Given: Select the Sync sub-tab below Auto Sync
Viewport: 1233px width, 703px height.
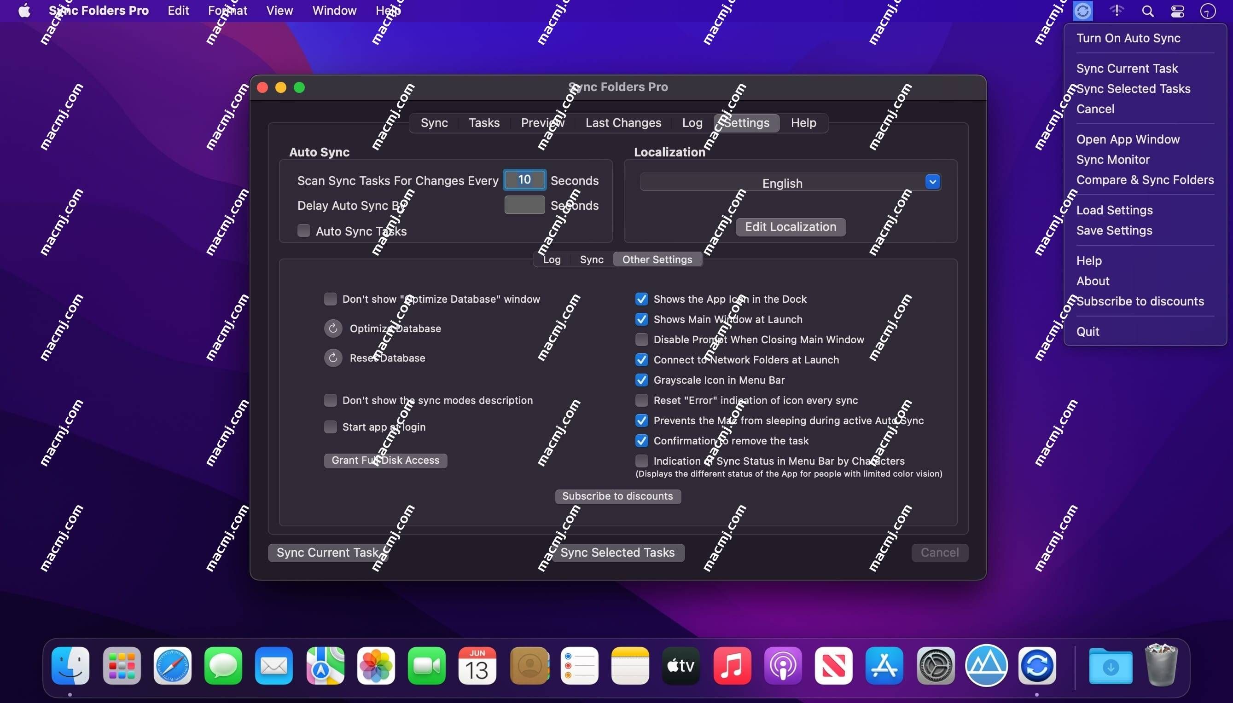Looking at the screenshot, I should (x=591, y=260).
